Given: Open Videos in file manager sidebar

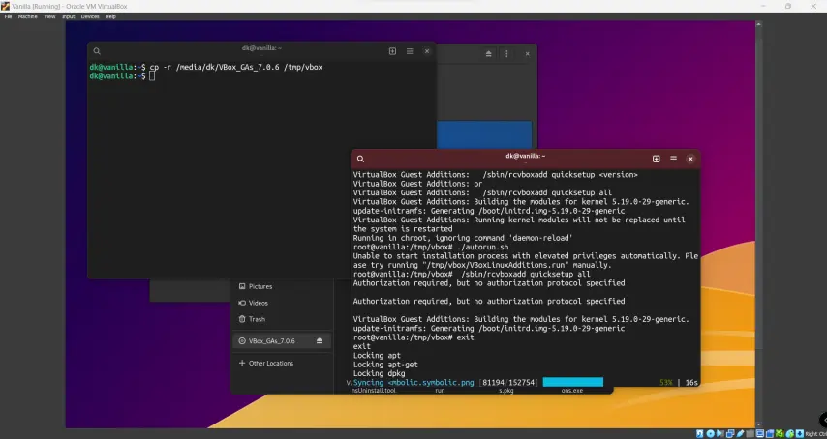Looking at the screenshot, I should pyautogui.click(x=282, y=303).
